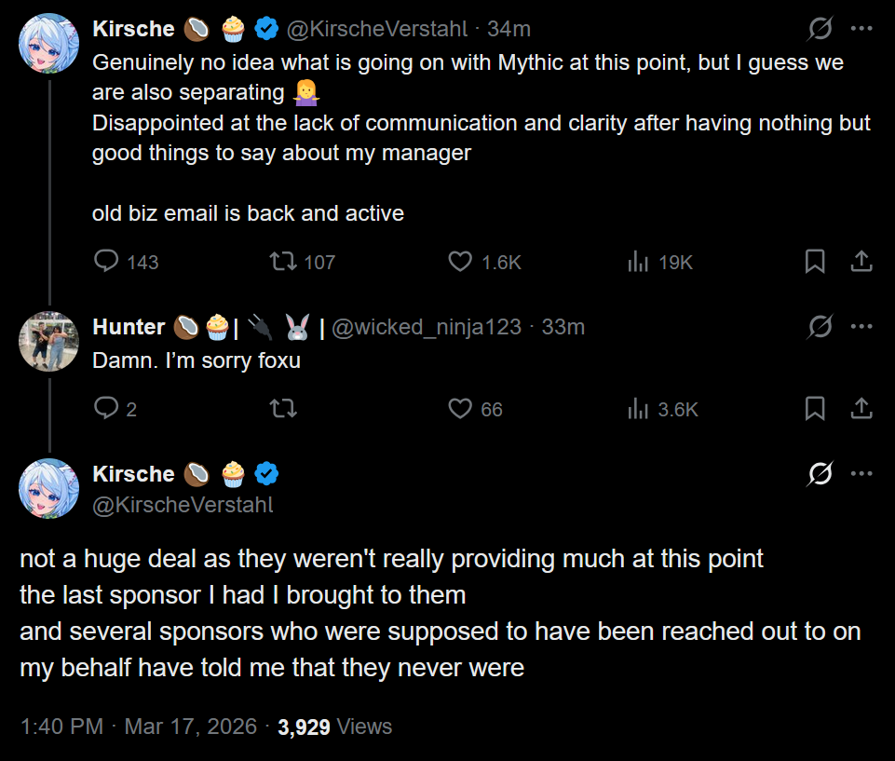
Task: Like Hunter's tweet with 66 likes
Action: click(x=460, y=408)
